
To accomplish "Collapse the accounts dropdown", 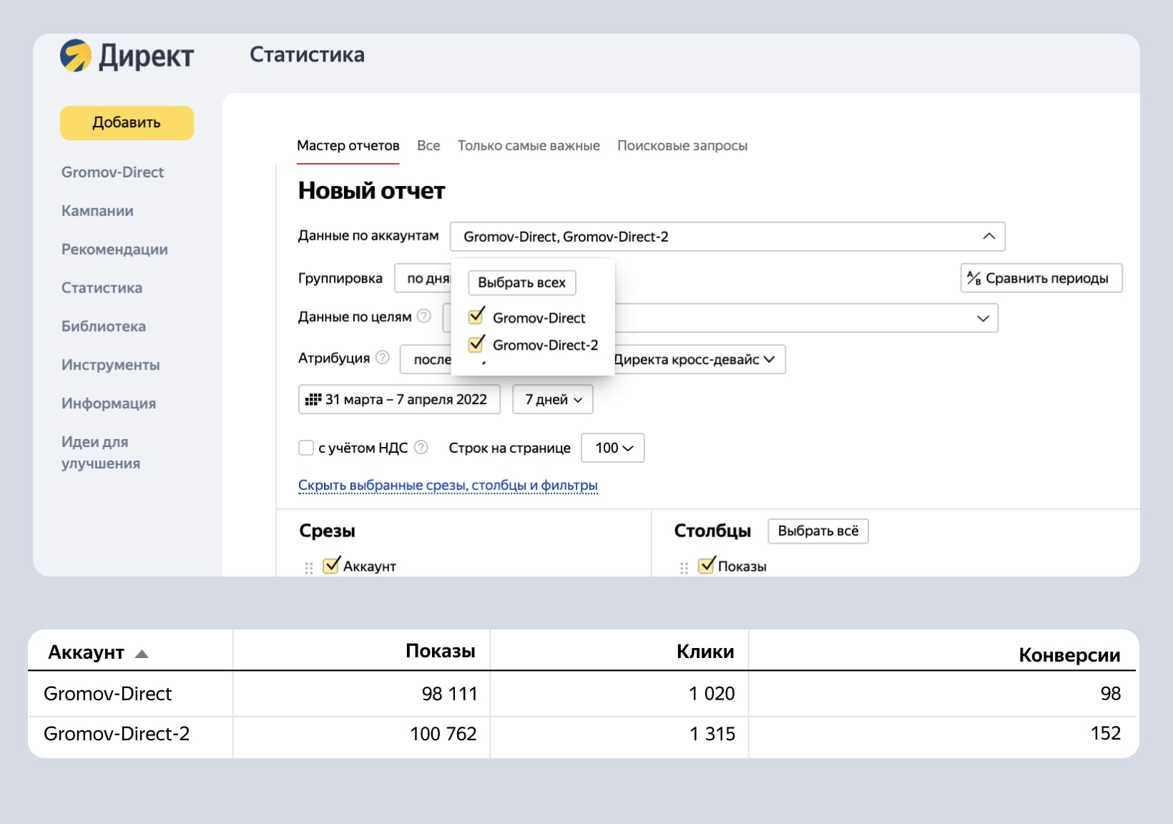I will [988, 237].
